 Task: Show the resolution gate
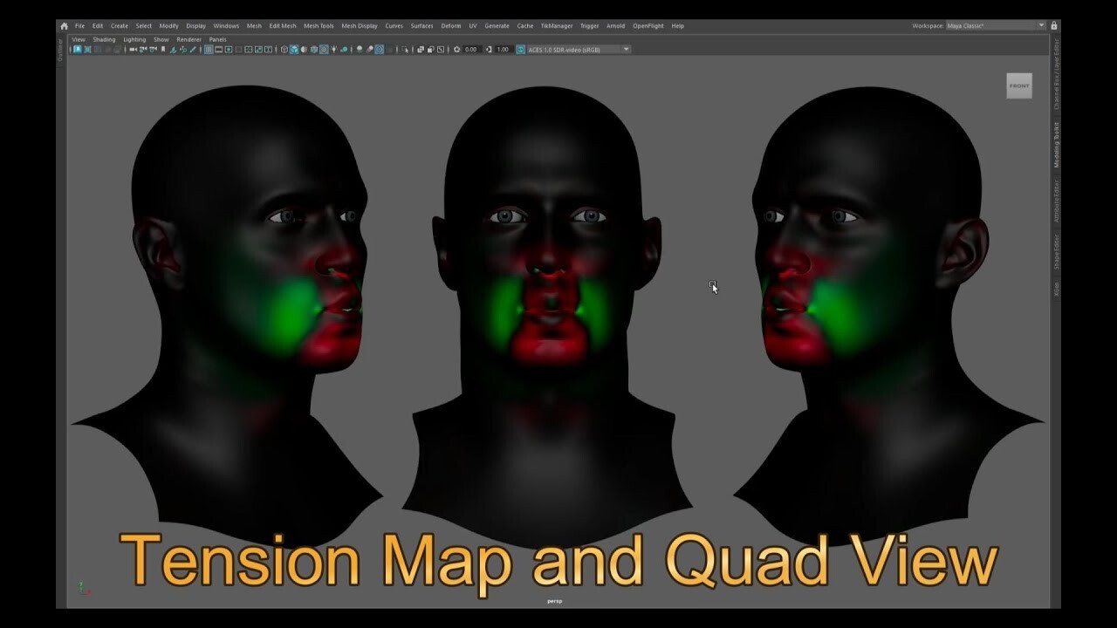(x=229, y=50)
